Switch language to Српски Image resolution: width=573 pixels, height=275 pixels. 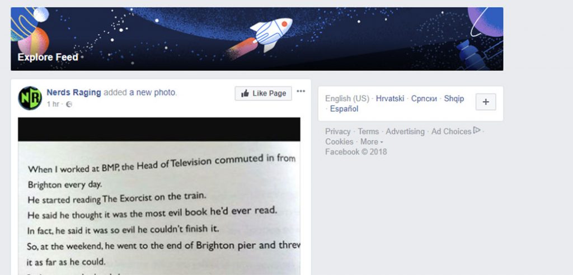(424, 98)
